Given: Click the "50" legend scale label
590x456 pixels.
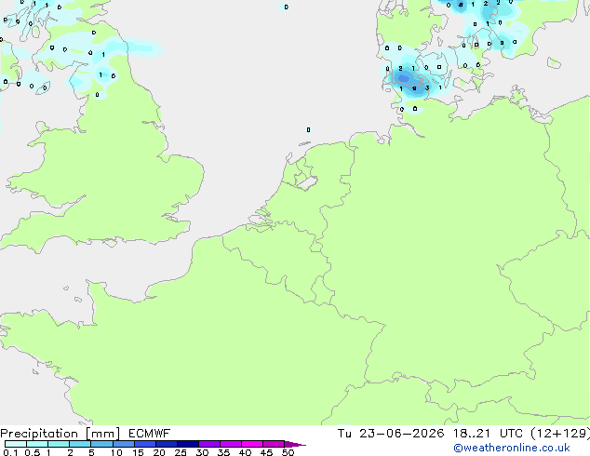Looking at the screenshot, I should pos(288,452).
